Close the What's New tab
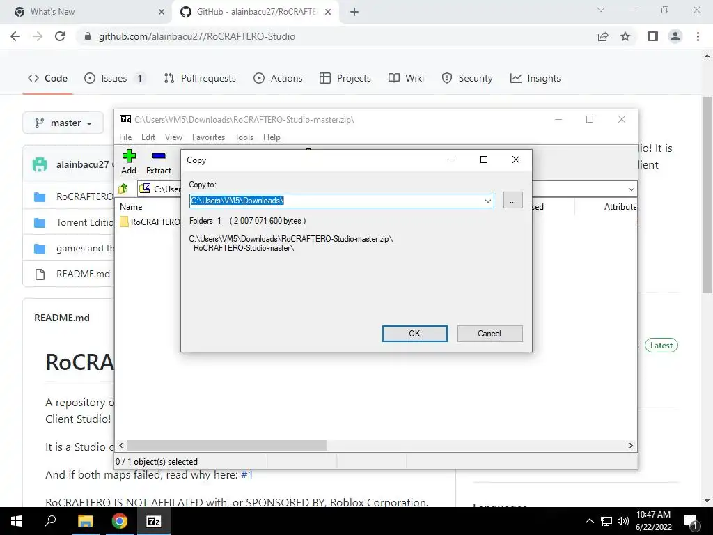The image size is (713, 535). 162,12
